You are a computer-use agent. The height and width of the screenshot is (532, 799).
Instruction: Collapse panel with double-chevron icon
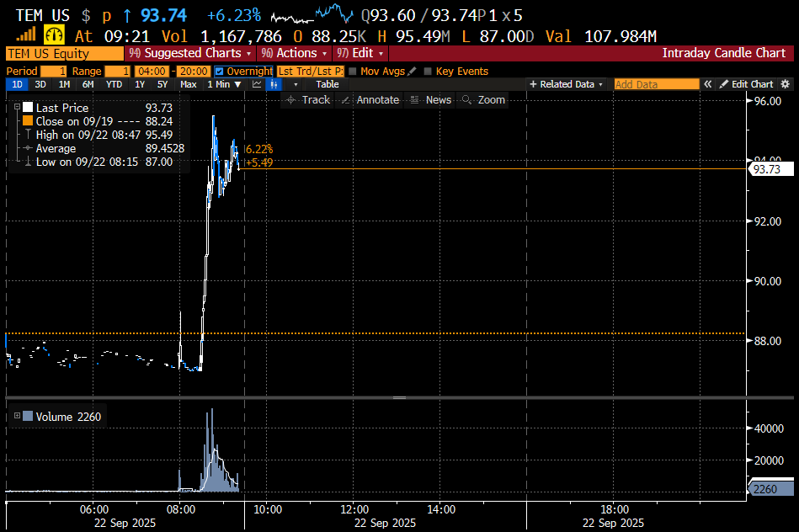tap(708, 84)
